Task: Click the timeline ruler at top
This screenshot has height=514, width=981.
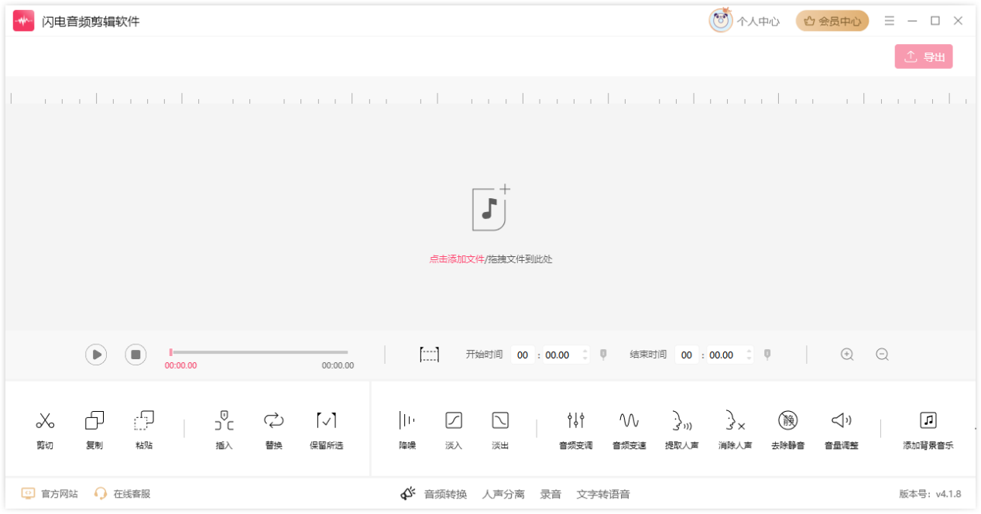Action: click(x=490, y=97)
